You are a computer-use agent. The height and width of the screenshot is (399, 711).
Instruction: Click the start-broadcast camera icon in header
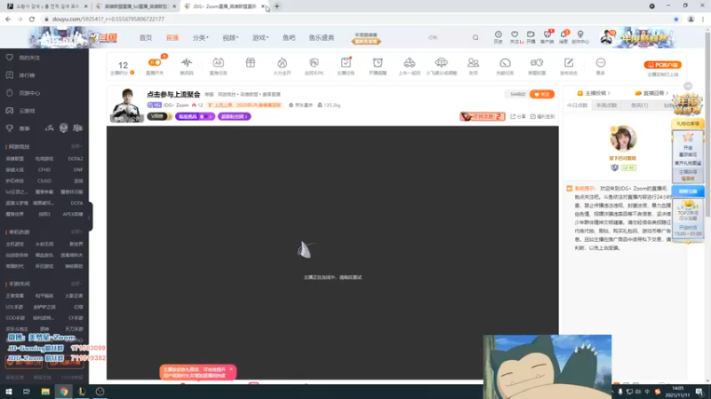pos(531,35)
